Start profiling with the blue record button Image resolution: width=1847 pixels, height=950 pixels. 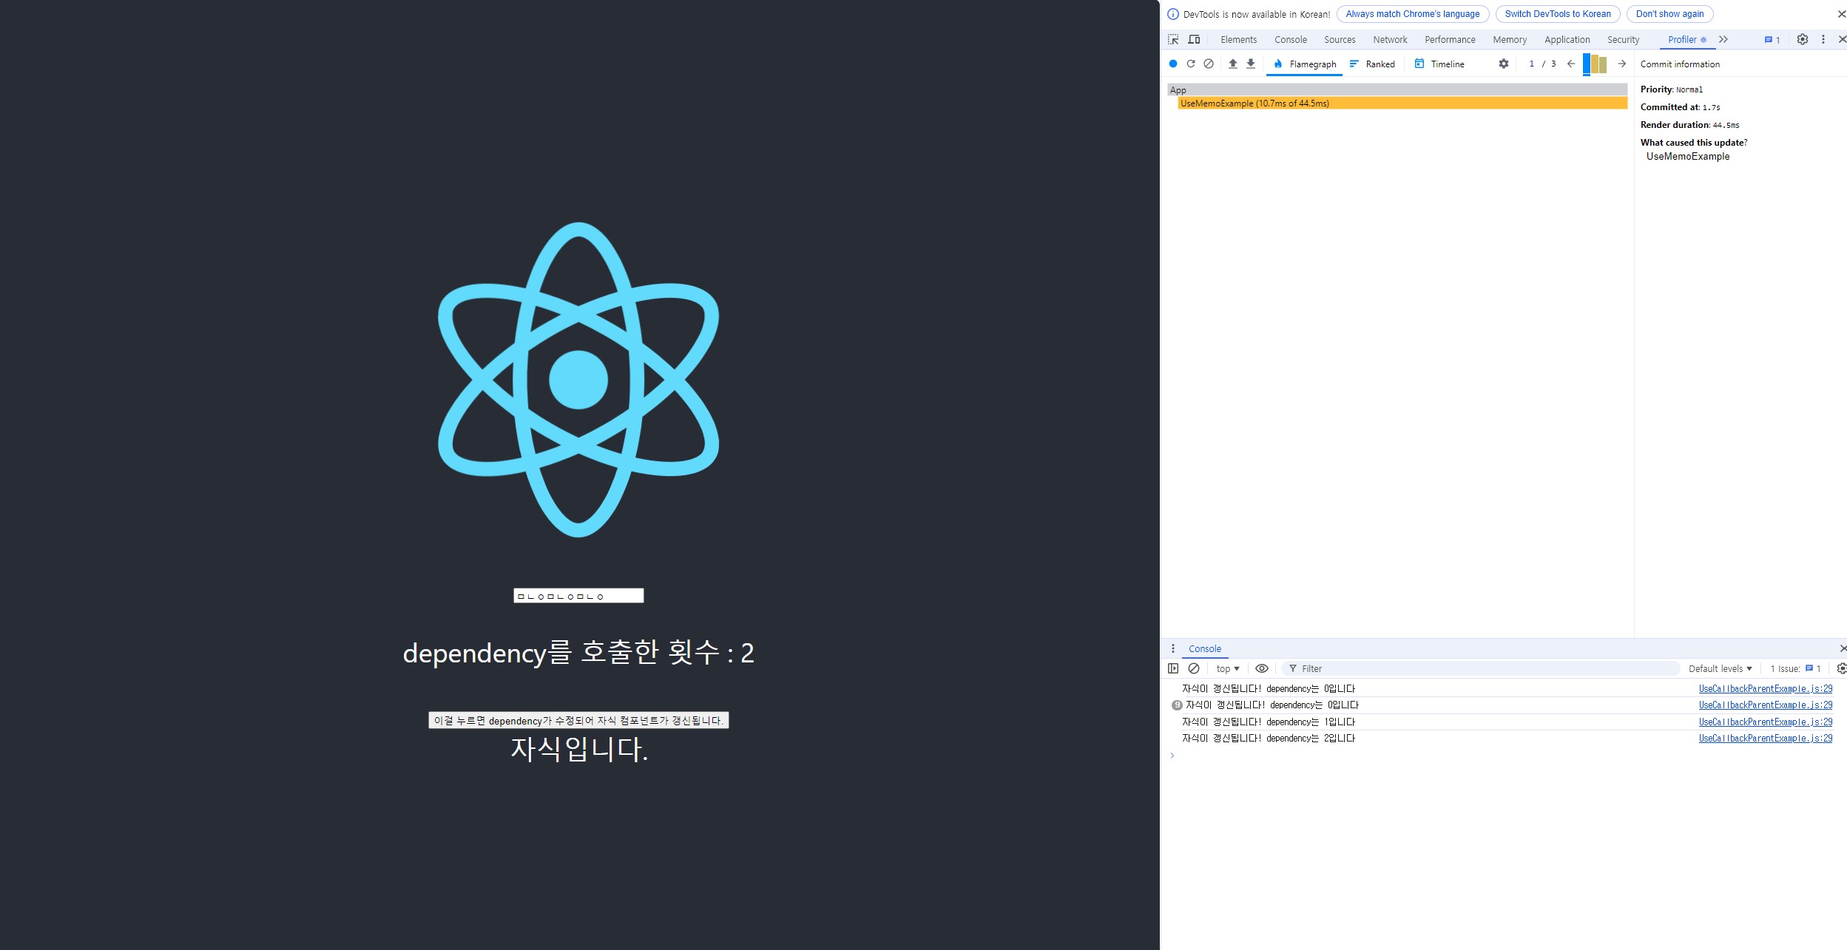tap(1173, 64)
